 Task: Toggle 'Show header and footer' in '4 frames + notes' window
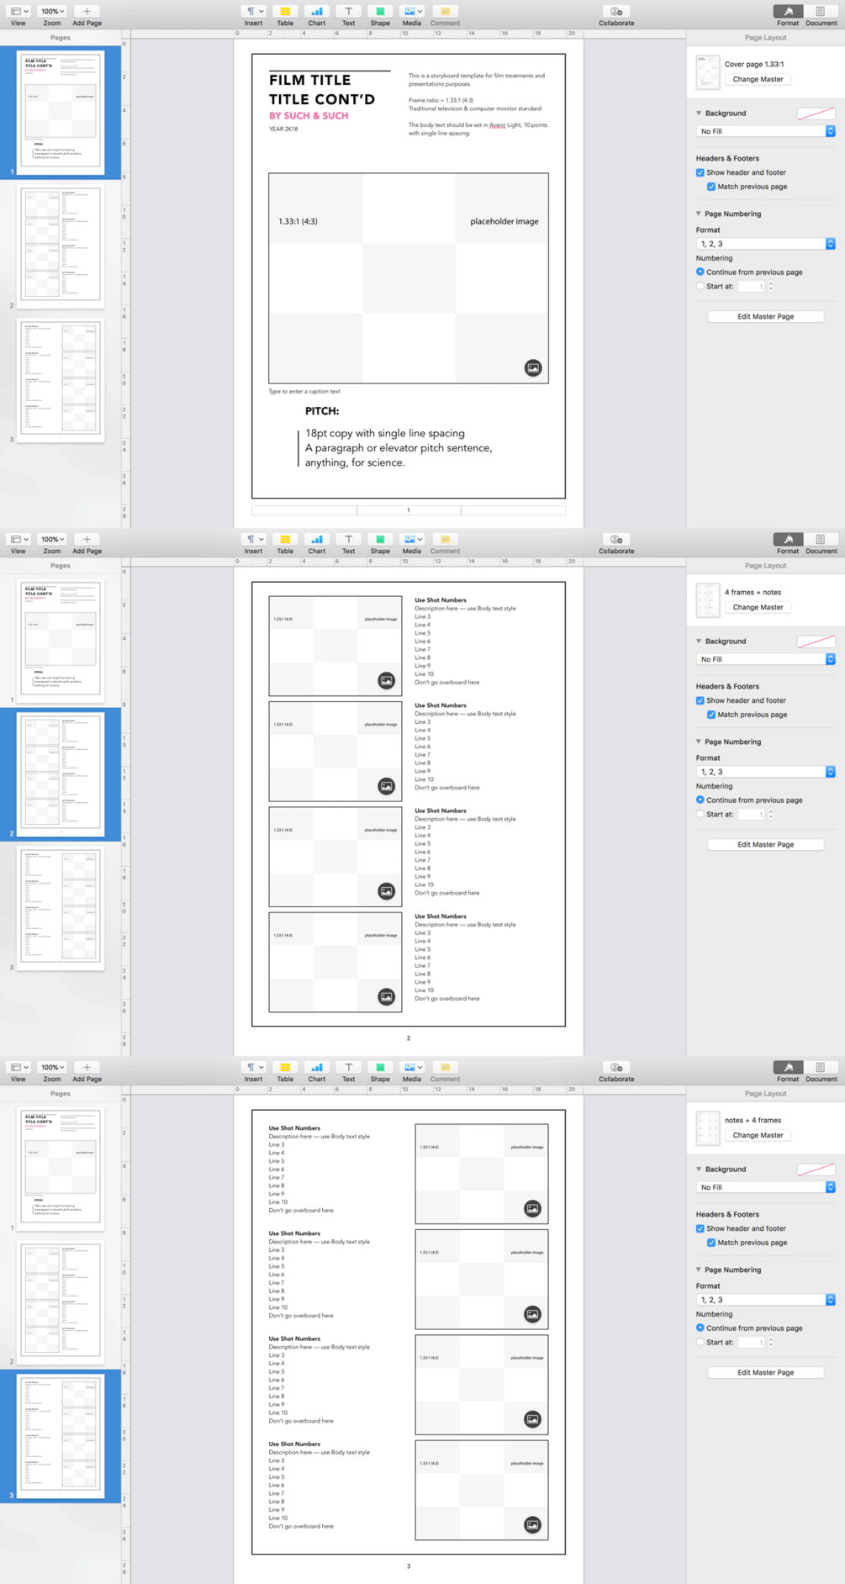700,700
